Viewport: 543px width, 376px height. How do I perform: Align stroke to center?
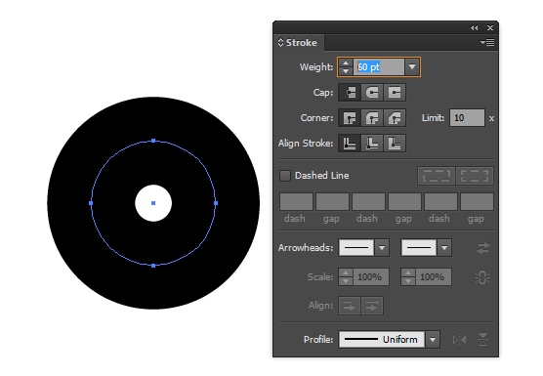[x=350, y=144]
